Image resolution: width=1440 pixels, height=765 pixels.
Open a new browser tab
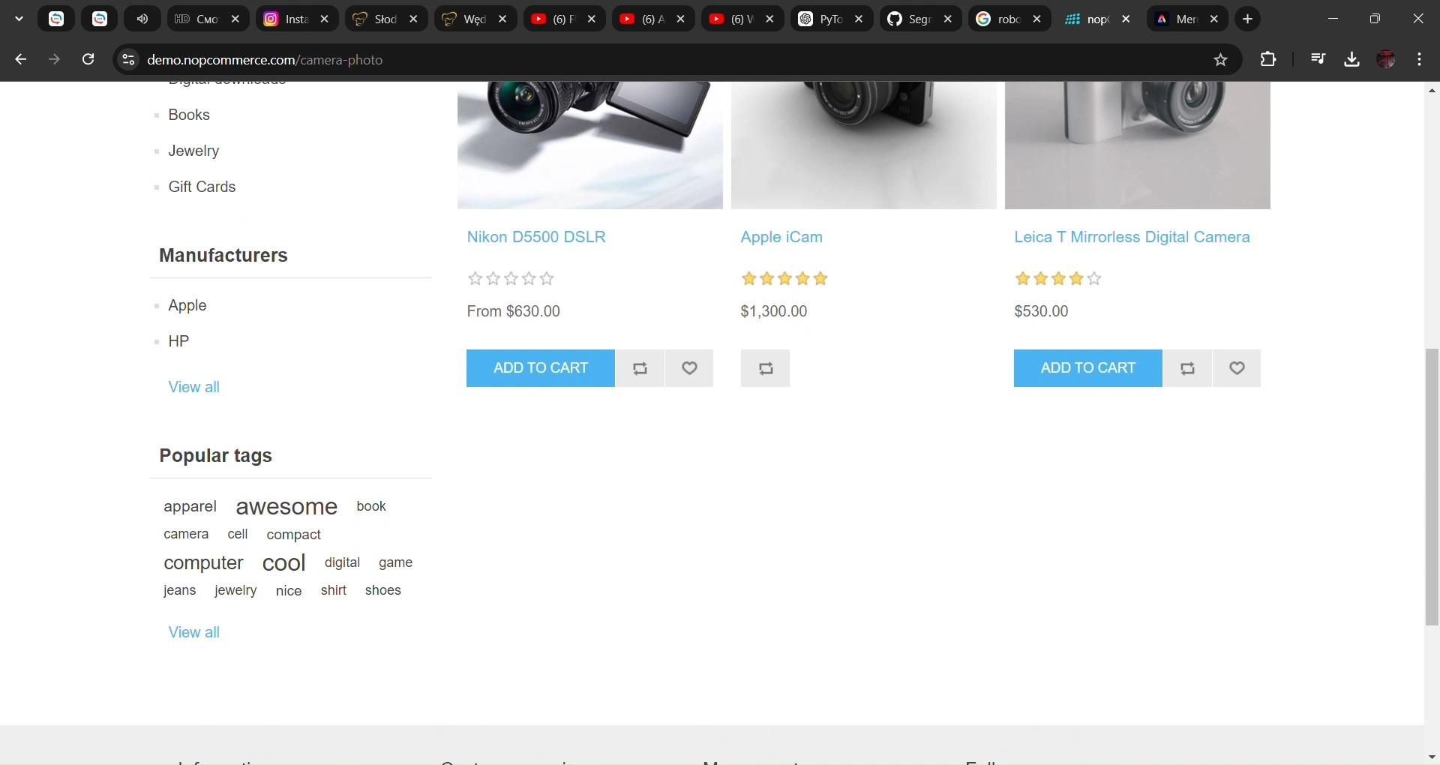pos(1247,19)
